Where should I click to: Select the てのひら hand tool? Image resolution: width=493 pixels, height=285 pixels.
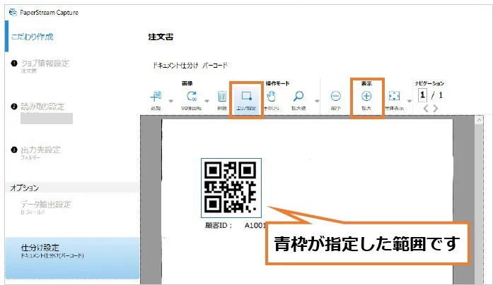(x=271, y=96)
